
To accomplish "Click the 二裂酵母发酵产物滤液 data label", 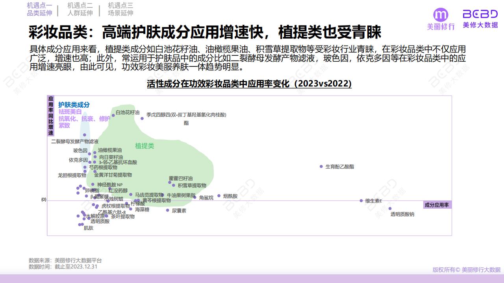I will tap(75, 141).
